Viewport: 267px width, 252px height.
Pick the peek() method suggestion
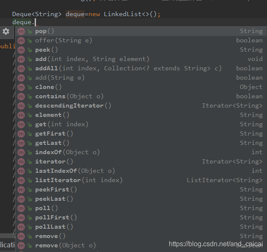(x=141, y=50)
